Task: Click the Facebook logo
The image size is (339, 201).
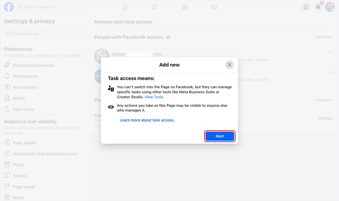Action: coord(9,7)
